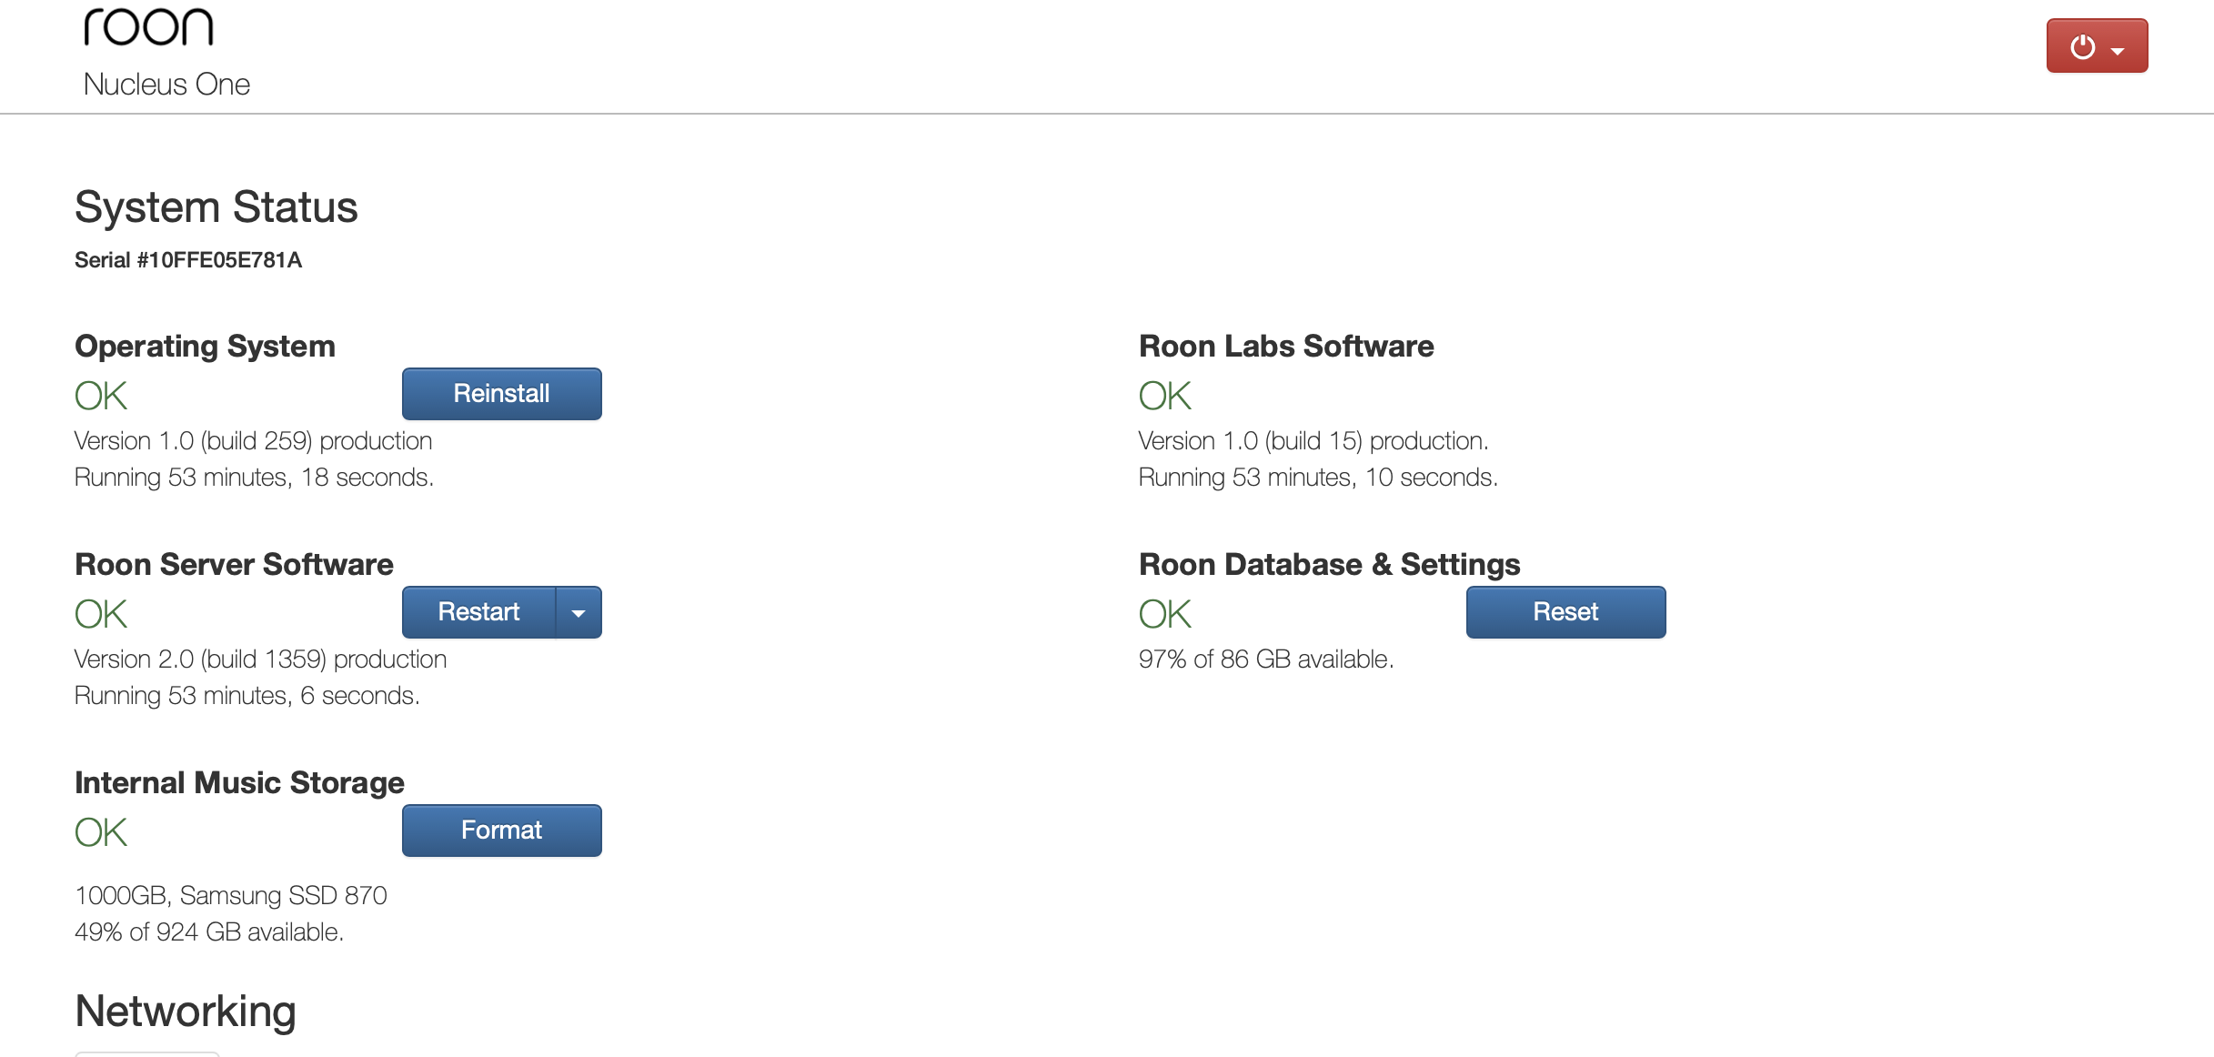
Task: Click the System Status heading
Action: coord(216,207)
